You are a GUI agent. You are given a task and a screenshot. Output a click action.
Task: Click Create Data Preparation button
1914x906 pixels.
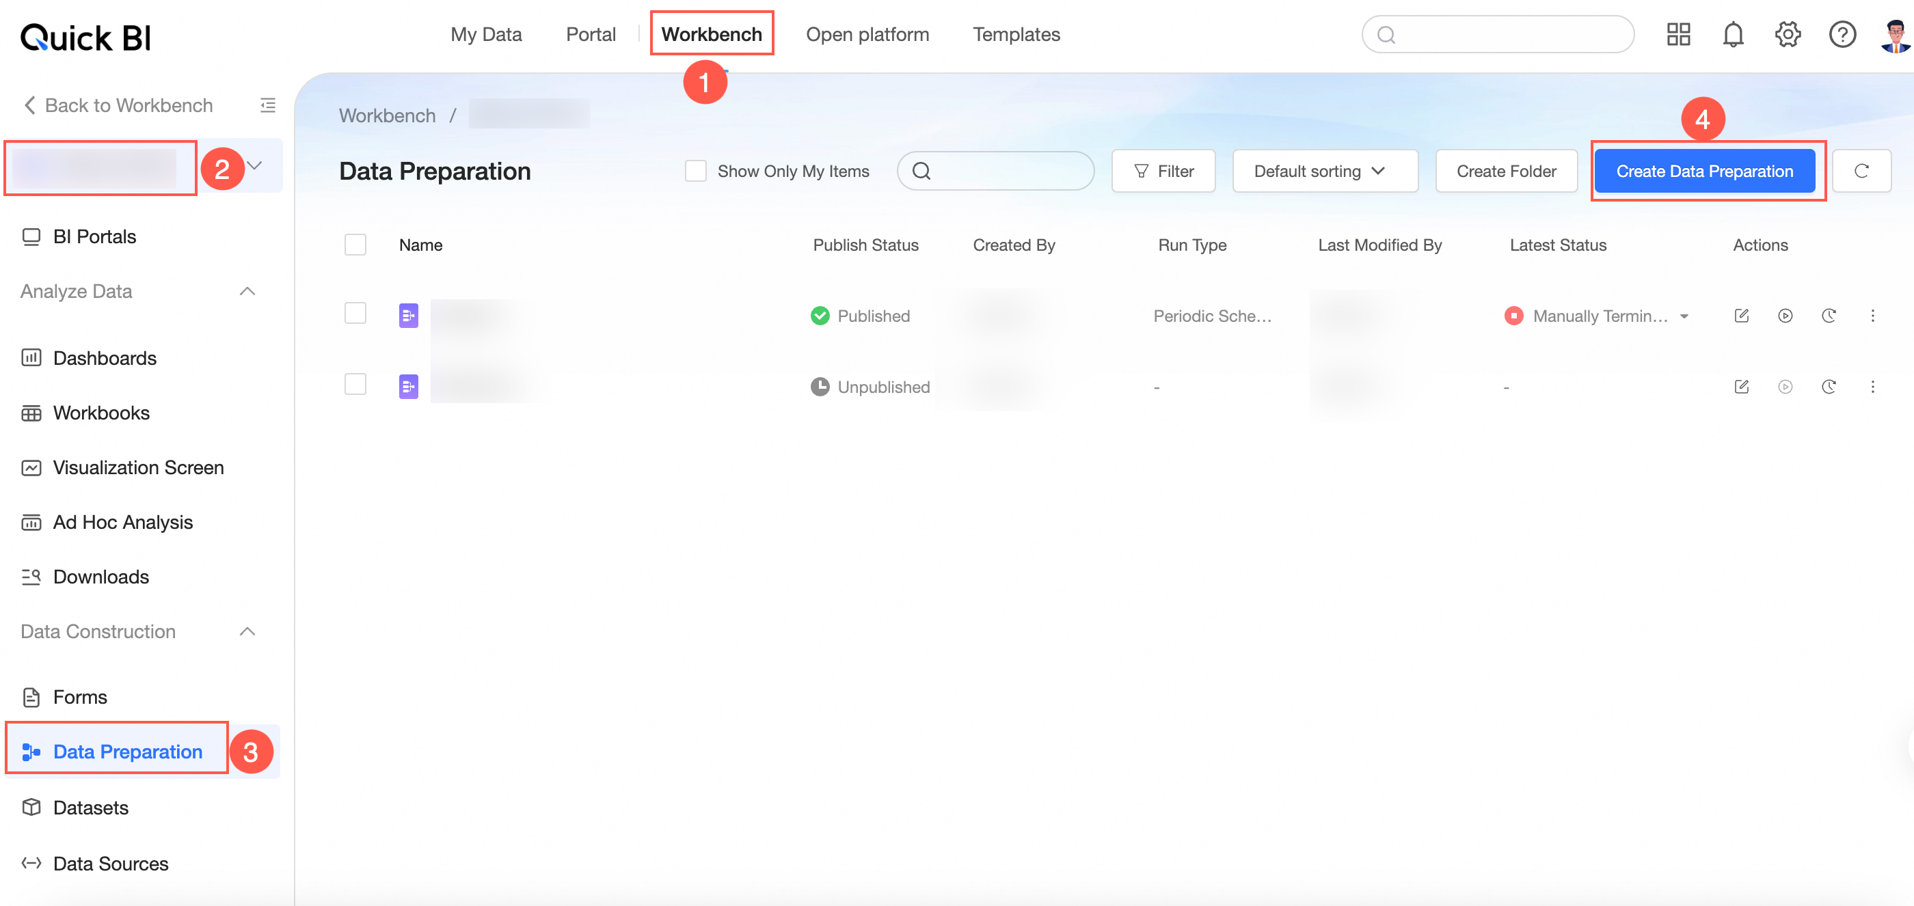1703,171
